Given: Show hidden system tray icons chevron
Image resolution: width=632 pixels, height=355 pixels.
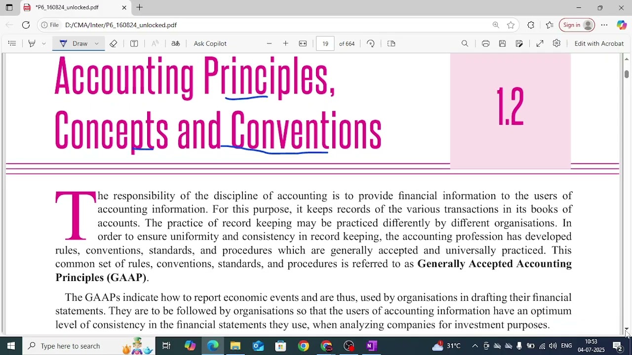Looking at the screenshot, I should (x=475, y=346).
